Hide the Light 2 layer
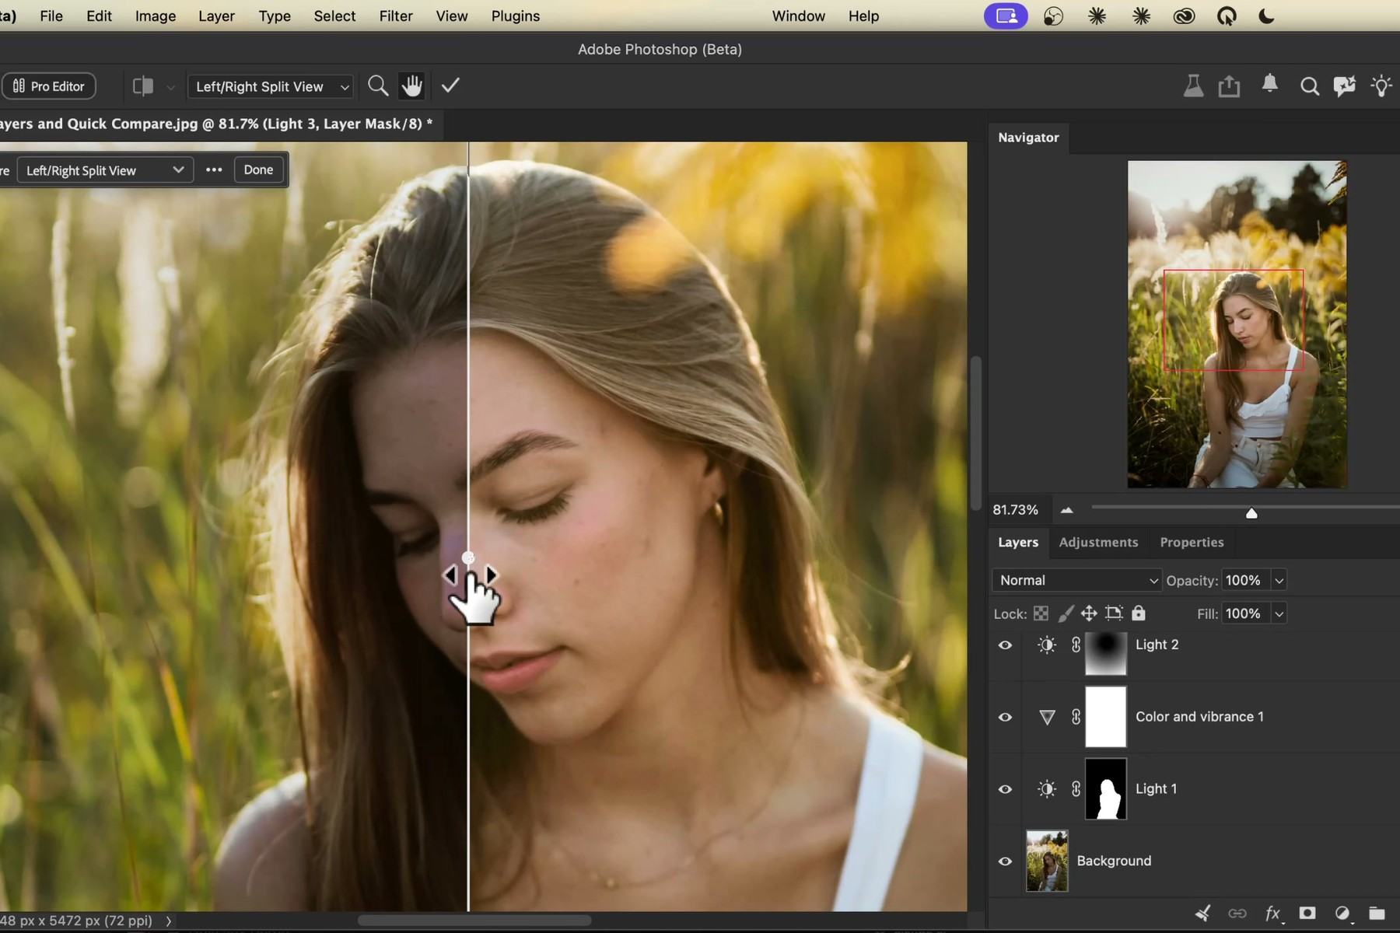Viewport: 1400px width, 933px height. click(1005, 645)
